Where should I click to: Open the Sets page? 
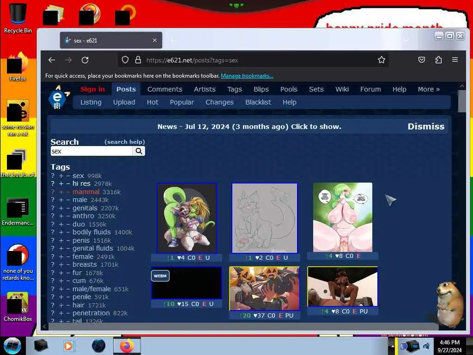coord(316,89)
